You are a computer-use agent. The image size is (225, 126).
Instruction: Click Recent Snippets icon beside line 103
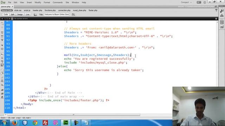tap(2, 81)
